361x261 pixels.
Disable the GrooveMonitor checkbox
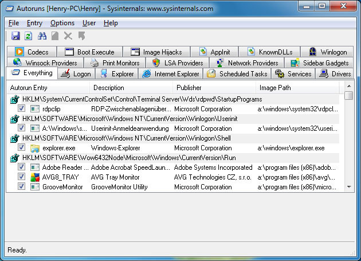(21, 186)
